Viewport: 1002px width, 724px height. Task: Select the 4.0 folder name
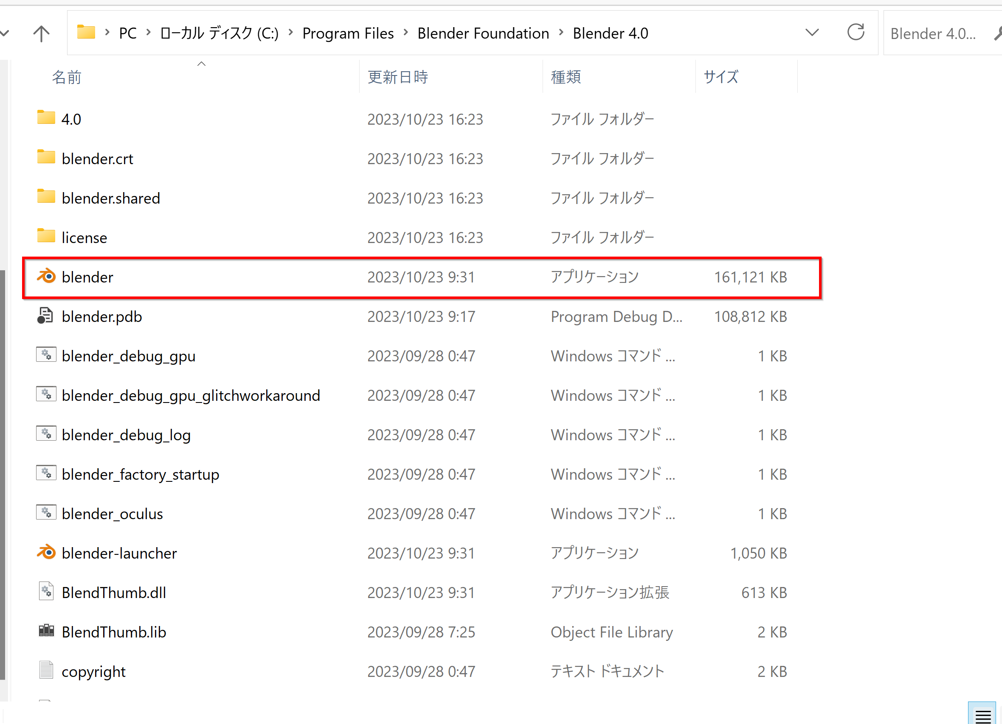[71, 119]
